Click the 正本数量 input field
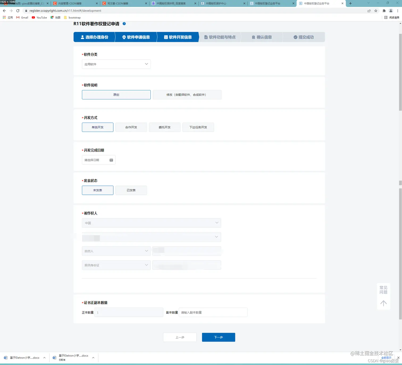402x365 pixels. pyautogui.click(x=129, y=313)
